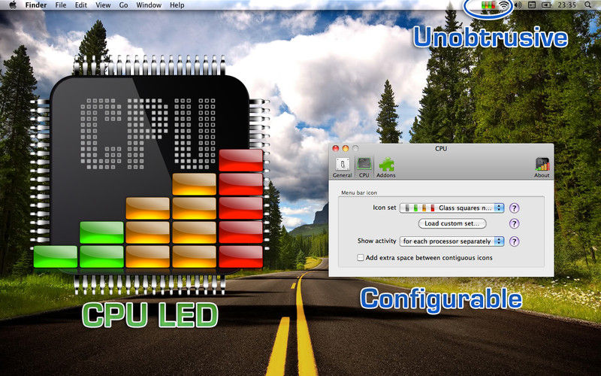Image resolution: width=601 pixels, height=376 pixels.
Task: Open the General preferences pane
Action: [x=342, y=168]
